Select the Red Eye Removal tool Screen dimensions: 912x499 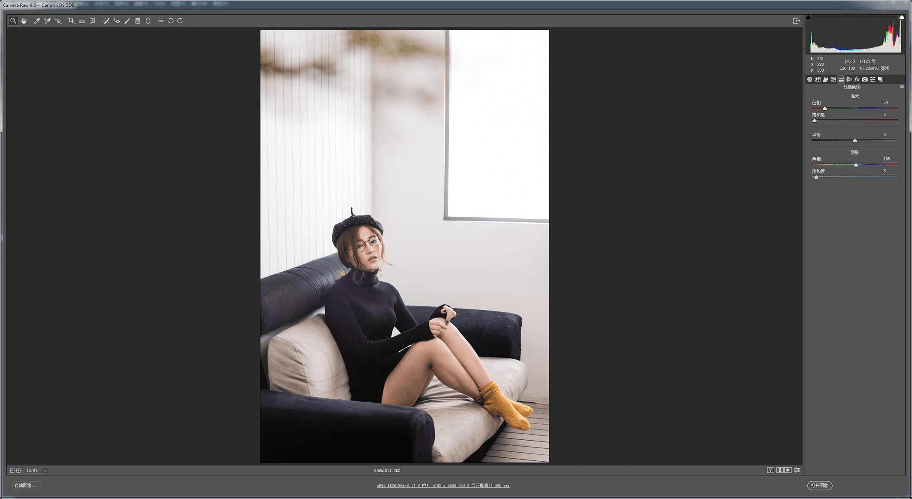click(117, 21)
